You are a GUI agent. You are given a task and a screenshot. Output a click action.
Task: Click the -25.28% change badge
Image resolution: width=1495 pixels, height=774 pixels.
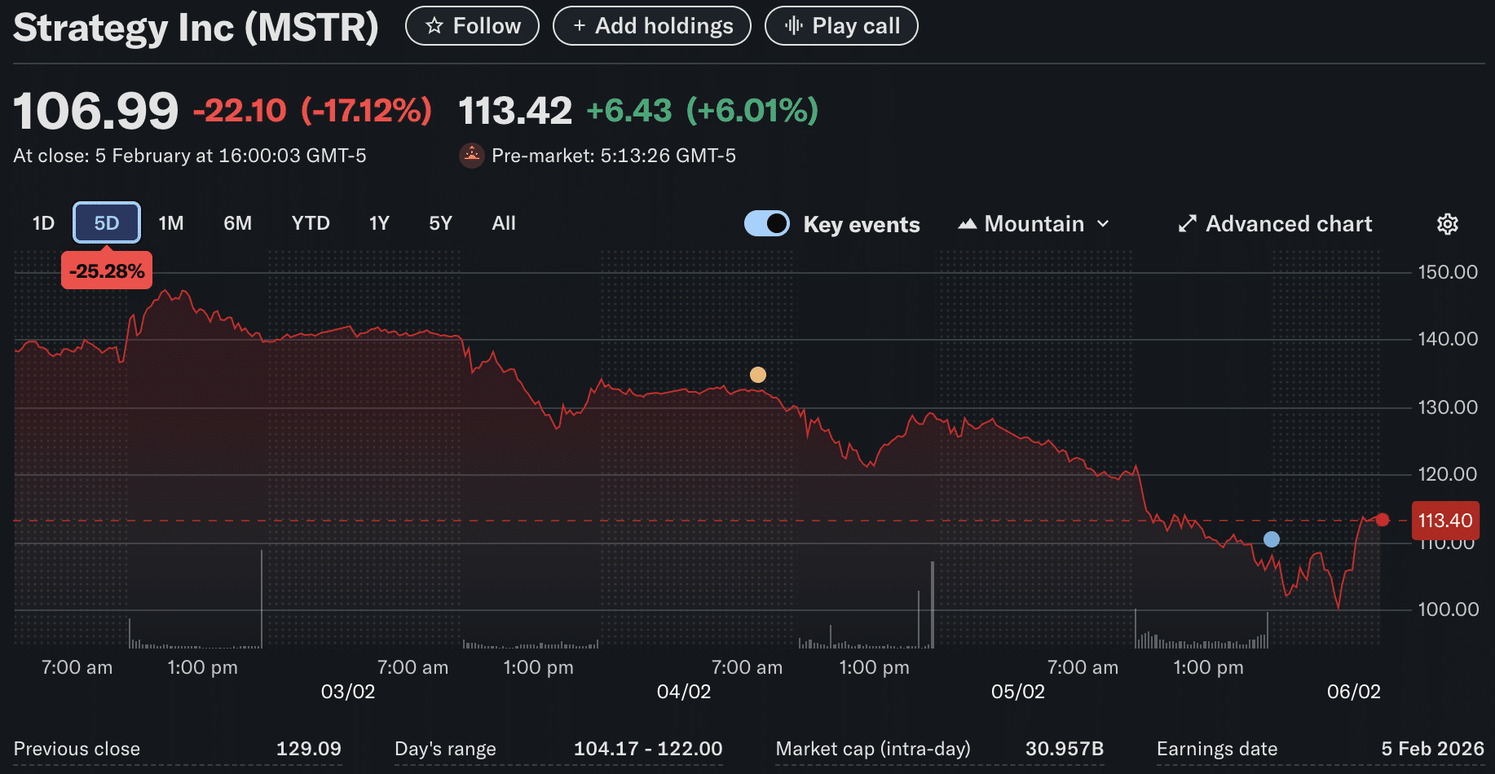click(x=107, y=271)
